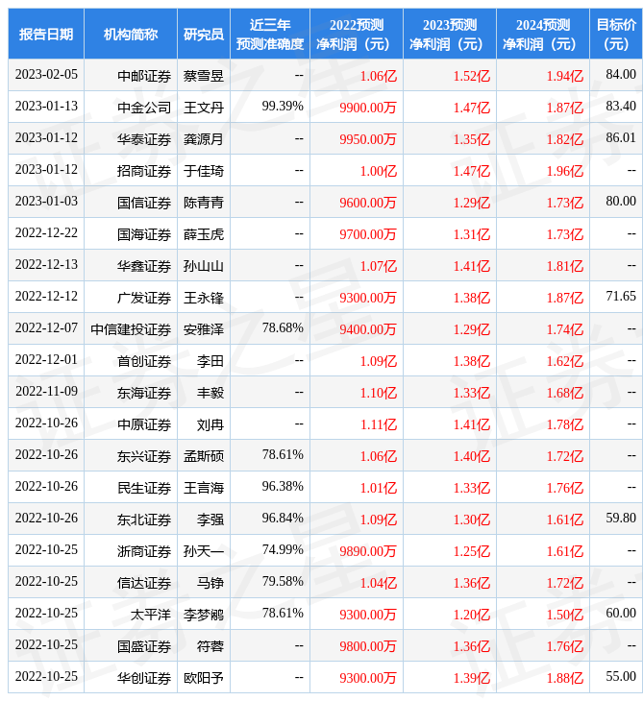Open the 中信建投证券 row entry

tap(131, 329)
